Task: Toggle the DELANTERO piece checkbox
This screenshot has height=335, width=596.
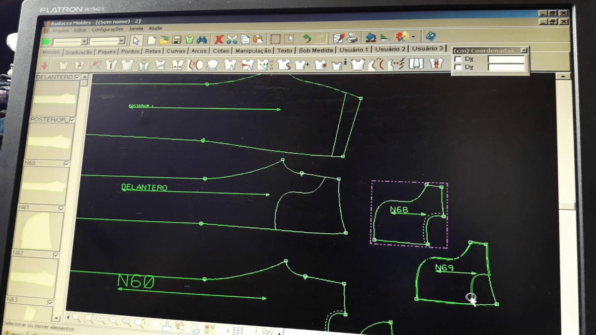Action: 77,77
